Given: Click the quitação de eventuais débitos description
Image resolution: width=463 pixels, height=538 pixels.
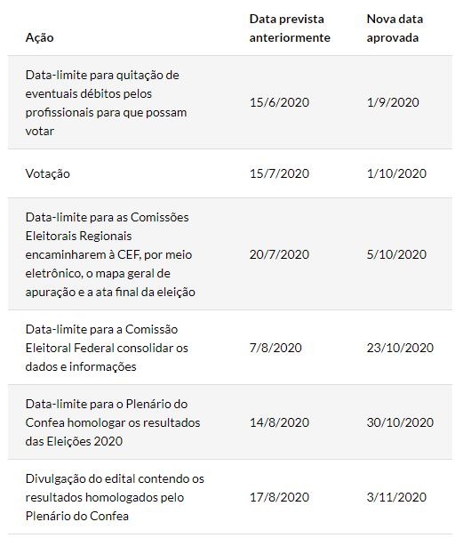Looking at the screenshot, I should [x=106, y=102].
